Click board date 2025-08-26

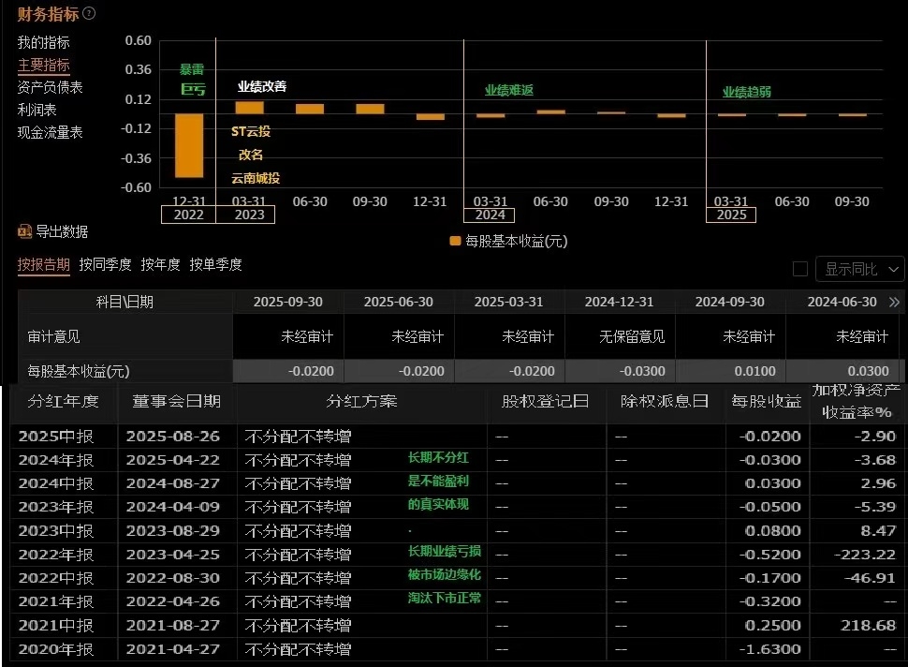click(x=172, y=437)
